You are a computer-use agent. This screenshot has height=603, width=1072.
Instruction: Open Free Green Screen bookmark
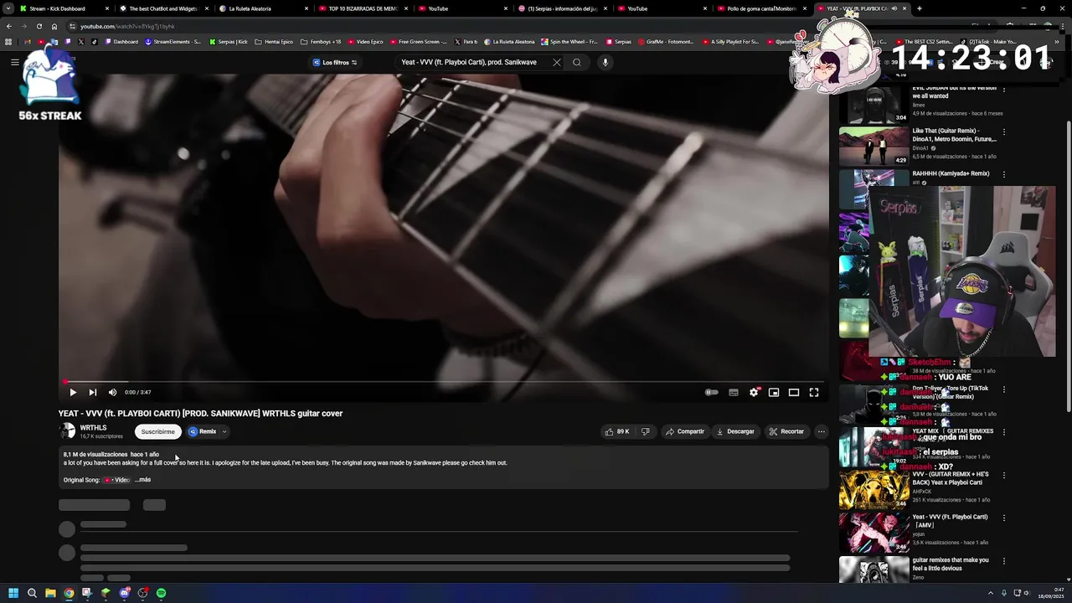coord(419,41)
